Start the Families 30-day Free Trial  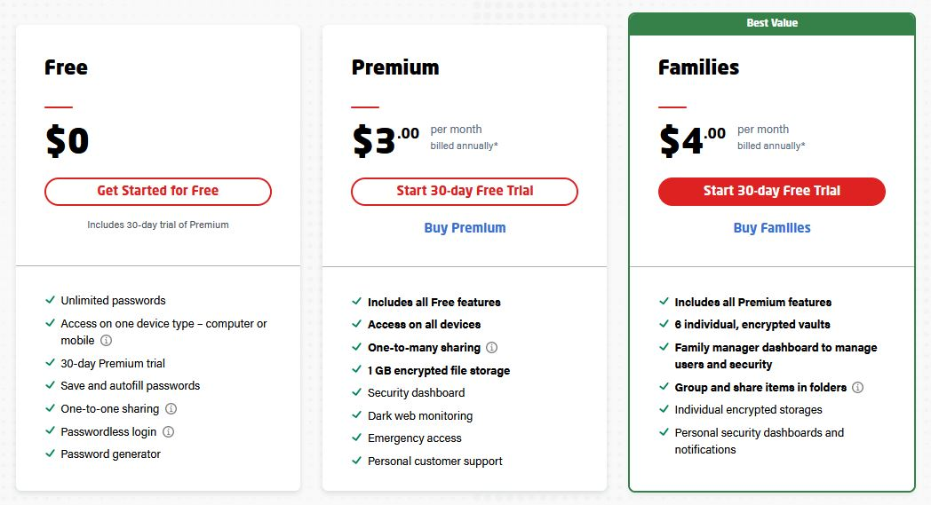pyautogui.click(x=772, y=191)
